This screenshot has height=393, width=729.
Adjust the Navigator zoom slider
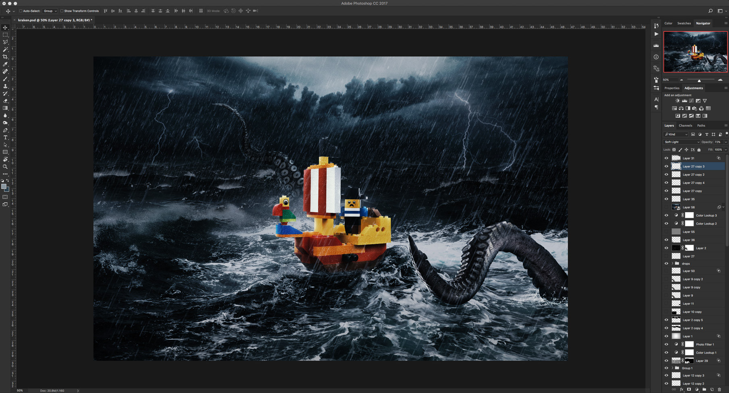(x=699, y=80)
